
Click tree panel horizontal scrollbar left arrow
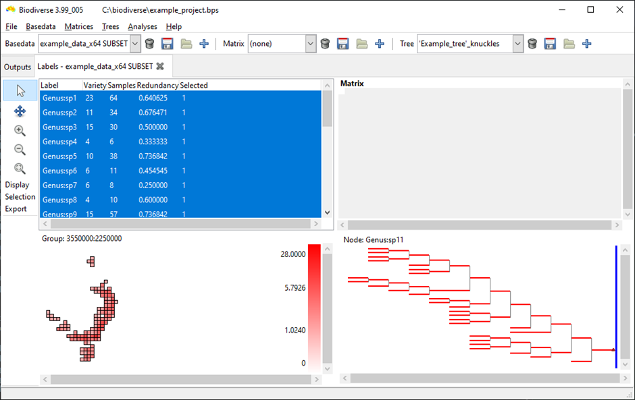click(345, 378)
